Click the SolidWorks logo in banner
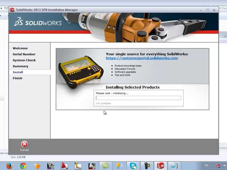The height and width of the screenshot is (170, 227). (38, 22)
